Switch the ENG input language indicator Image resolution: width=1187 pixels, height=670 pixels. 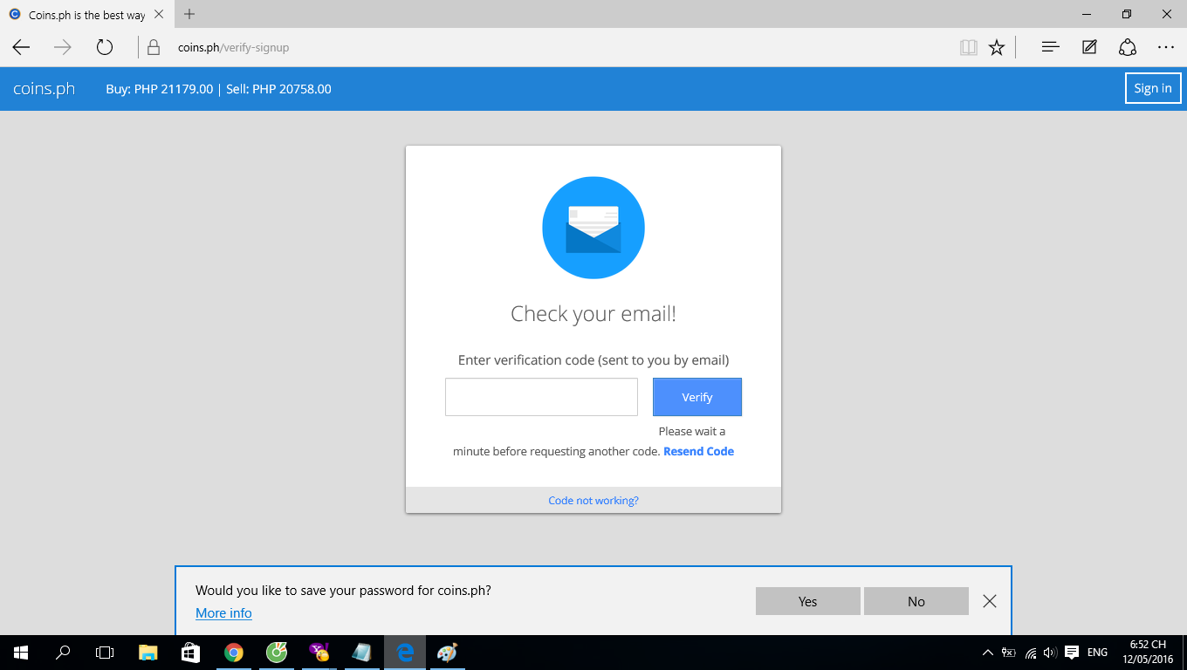point(1097,653)
